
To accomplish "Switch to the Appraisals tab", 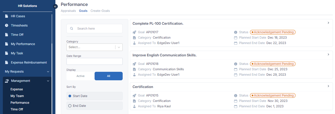I will (68, 11).
